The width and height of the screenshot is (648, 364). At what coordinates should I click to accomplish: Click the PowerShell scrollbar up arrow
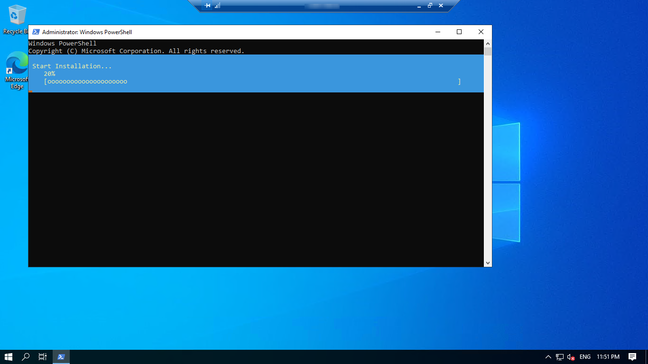pos(488,43)
